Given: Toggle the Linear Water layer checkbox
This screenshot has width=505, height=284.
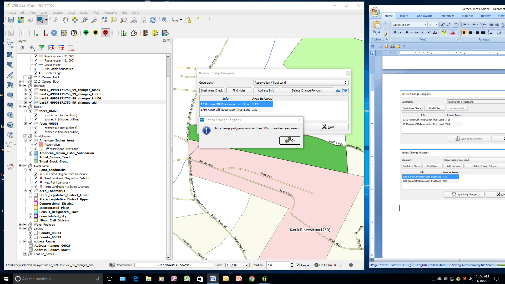Looking at the screenshot, I should 36,65.
